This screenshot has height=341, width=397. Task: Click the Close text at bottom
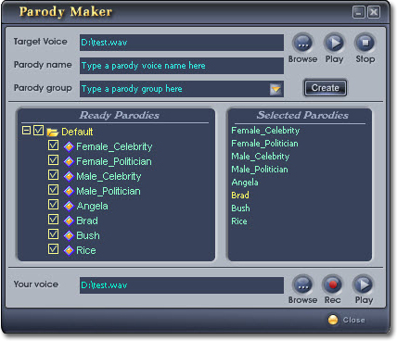tap(353, 320)
